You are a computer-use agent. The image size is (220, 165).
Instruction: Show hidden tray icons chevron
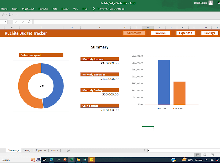click(206, 160)
